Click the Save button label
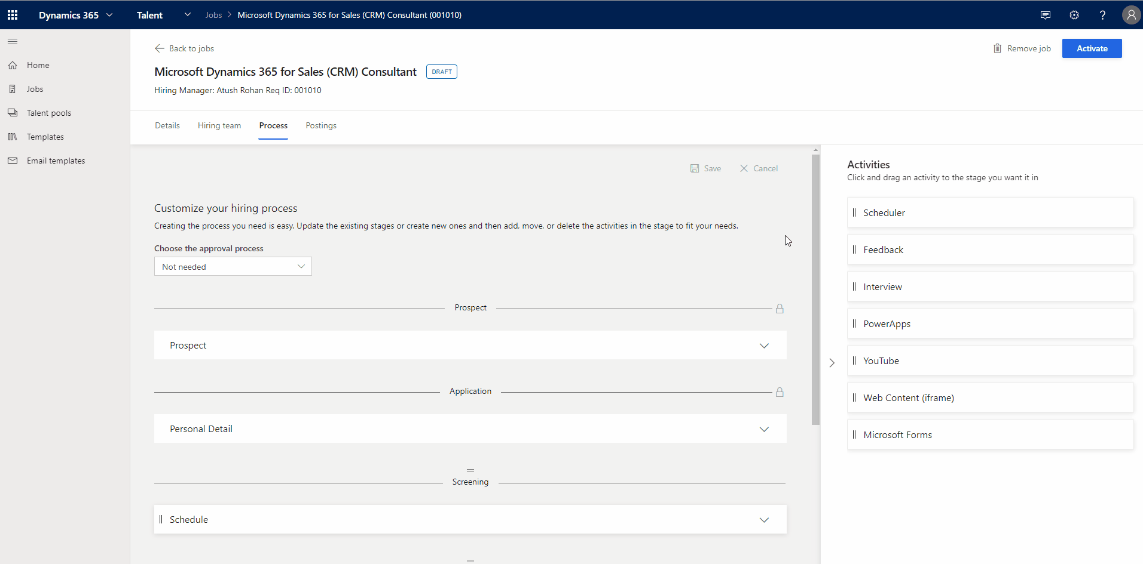 713,168
